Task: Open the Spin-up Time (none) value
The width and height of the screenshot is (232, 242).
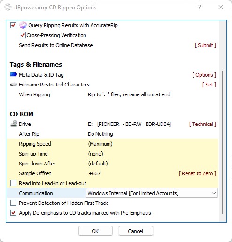Action: [x=96, y=154]
